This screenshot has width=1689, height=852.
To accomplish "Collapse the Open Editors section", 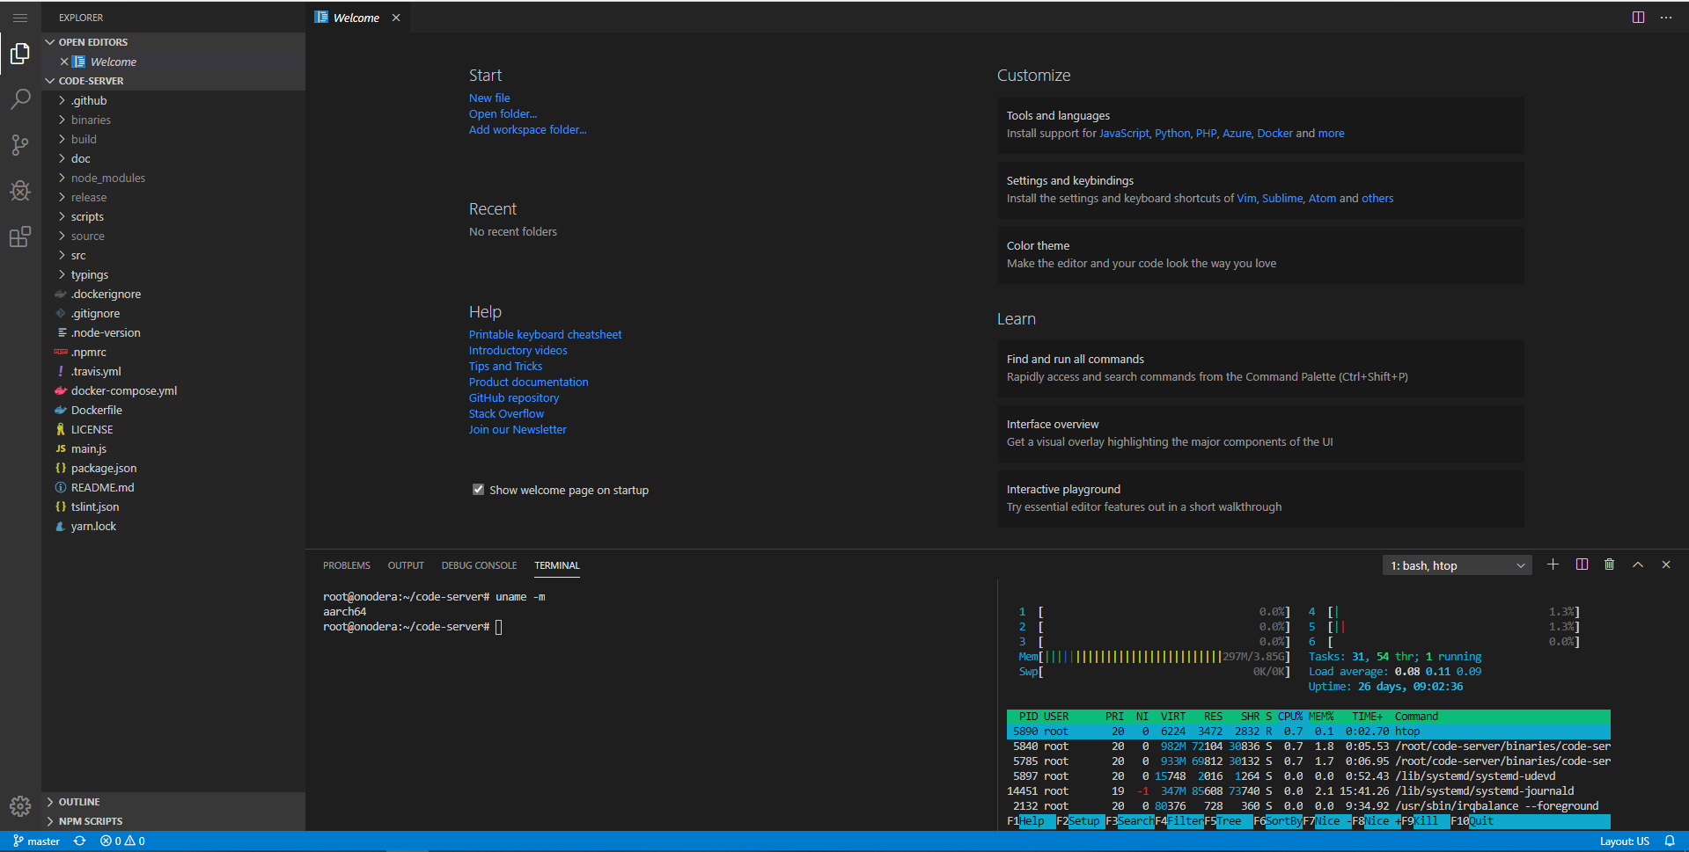I will [173, 42].
